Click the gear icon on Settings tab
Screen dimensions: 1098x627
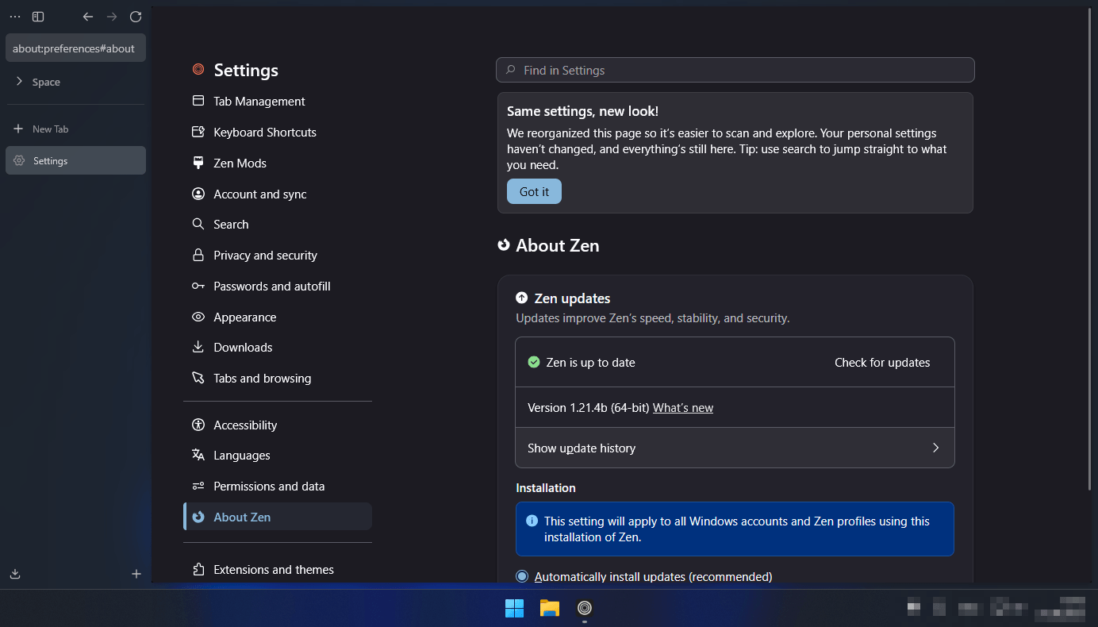[x=19, y=161]
